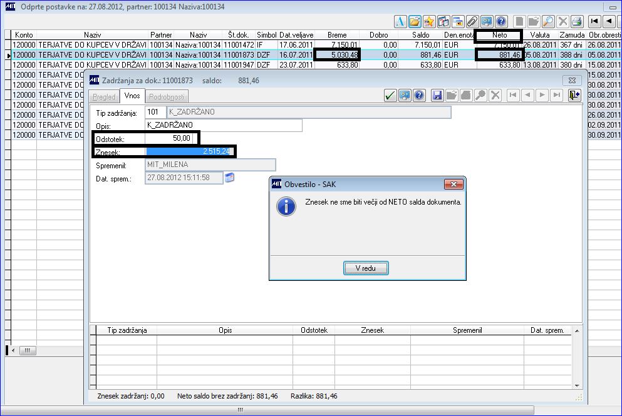Select the Vnos tab

(132, 96)
